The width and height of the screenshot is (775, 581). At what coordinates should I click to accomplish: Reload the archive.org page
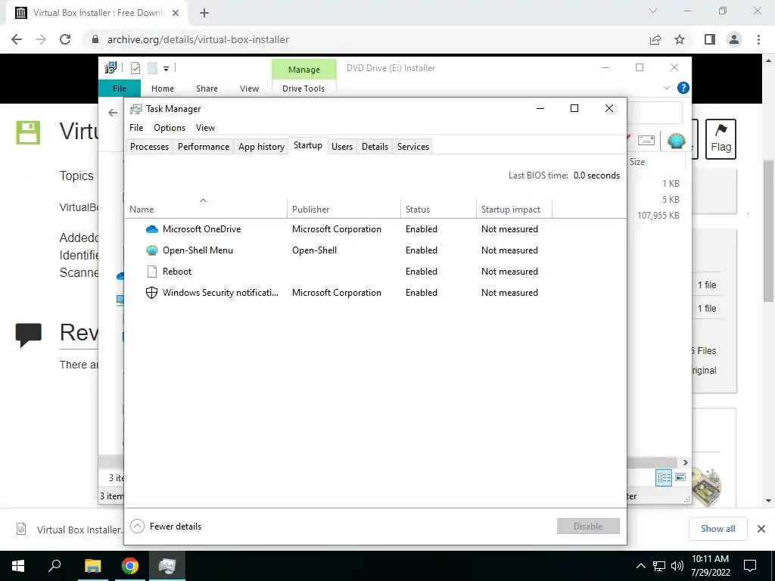(65, 39)
